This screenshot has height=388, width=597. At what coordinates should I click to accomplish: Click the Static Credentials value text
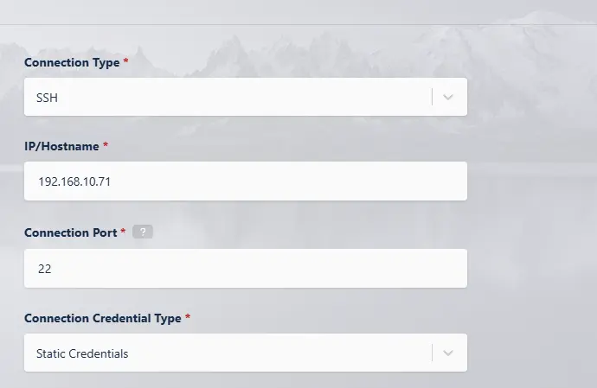[82, 353]
